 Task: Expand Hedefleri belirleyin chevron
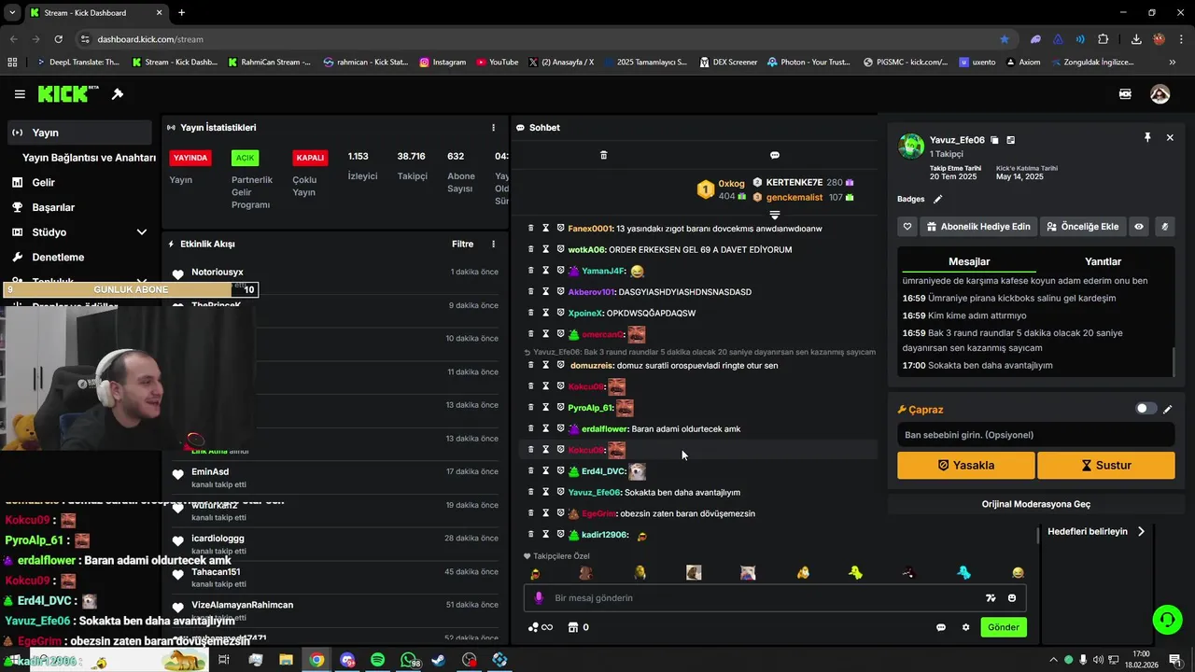click(x=1141, y=531)
